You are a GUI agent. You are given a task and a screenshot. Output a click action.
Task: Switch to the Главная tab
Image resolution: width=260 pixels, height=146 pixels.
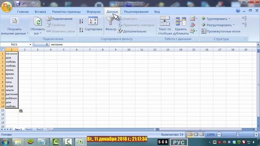[x=23, y=12]
